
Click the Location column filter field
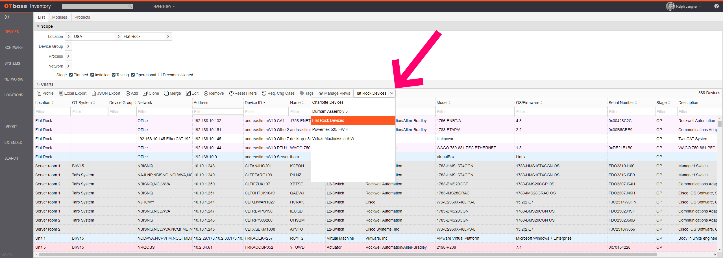52,112
